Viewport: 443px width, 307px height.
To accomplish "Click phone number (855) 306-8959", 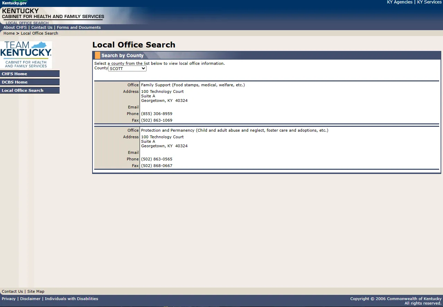I will 157,114.
